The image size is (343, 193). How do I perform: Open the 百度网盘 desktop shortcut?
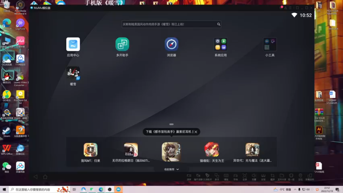pos(20,167)
